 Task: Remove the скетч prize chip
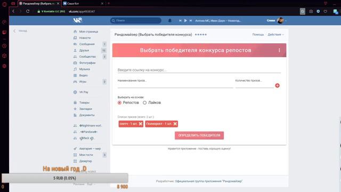141,124
